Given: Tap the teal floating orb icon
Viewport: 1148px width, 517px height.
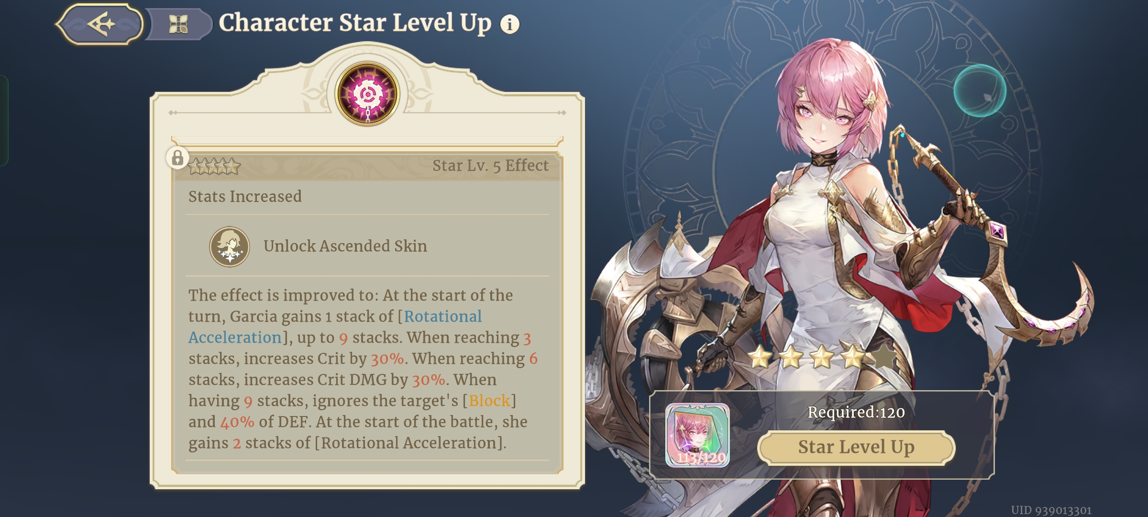Looking at the screenshot, I should (x=980, y=91).
